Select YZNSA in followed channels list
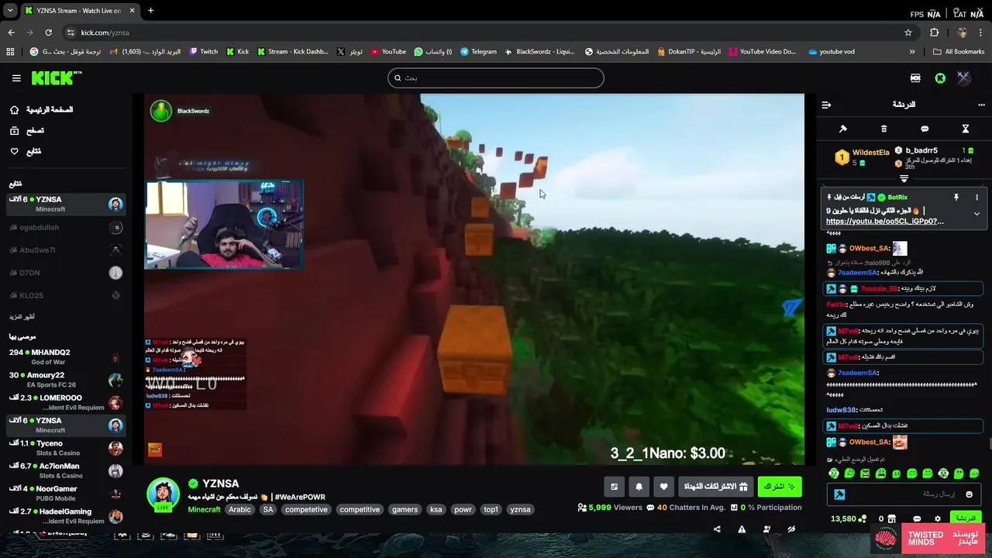The image size is (992, 558). tap(65, 204)
